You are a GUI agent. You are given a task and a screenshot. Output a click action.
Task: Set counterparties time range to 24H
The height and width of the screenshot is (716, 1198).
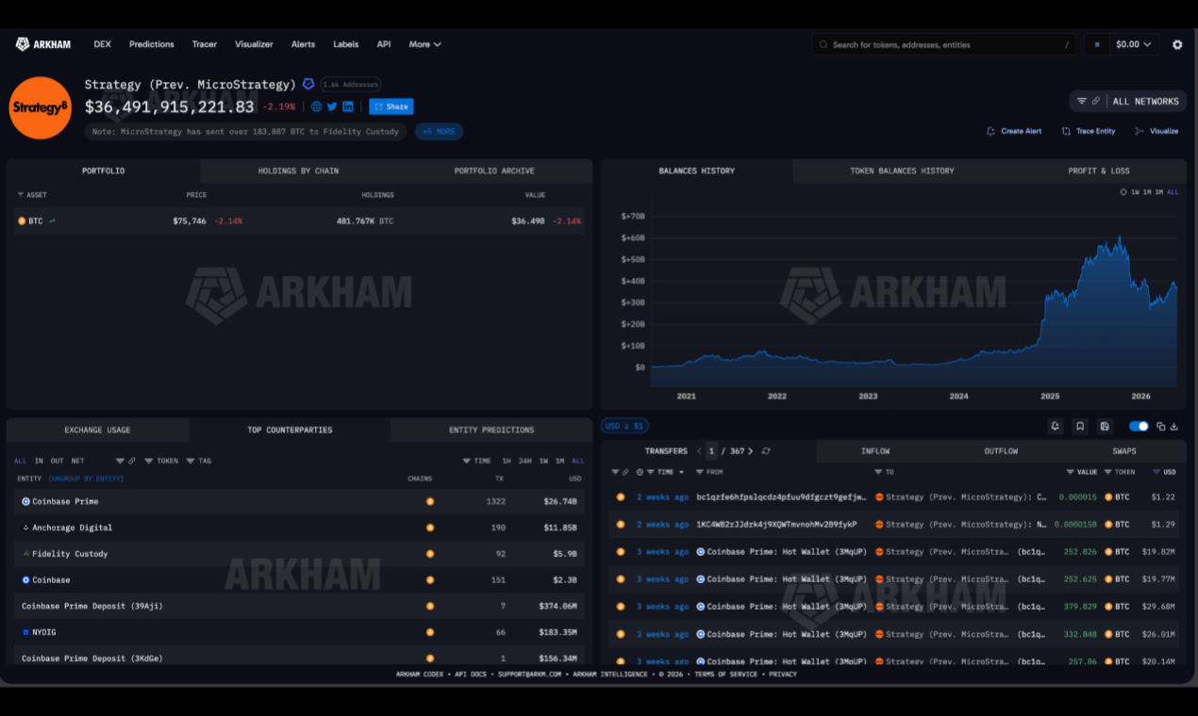coord(524,461)
